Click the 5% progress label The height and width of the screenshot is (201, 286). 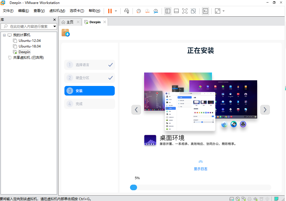pyautogui.click(x=137, y=178)
